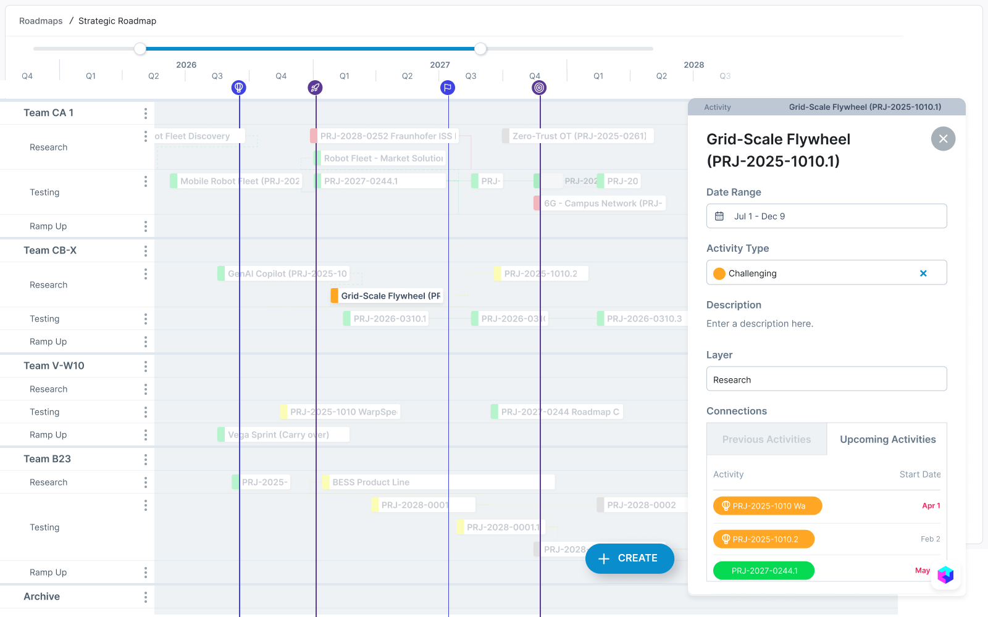
Task: Select Team CB-X group row
Action: point(77,251)
